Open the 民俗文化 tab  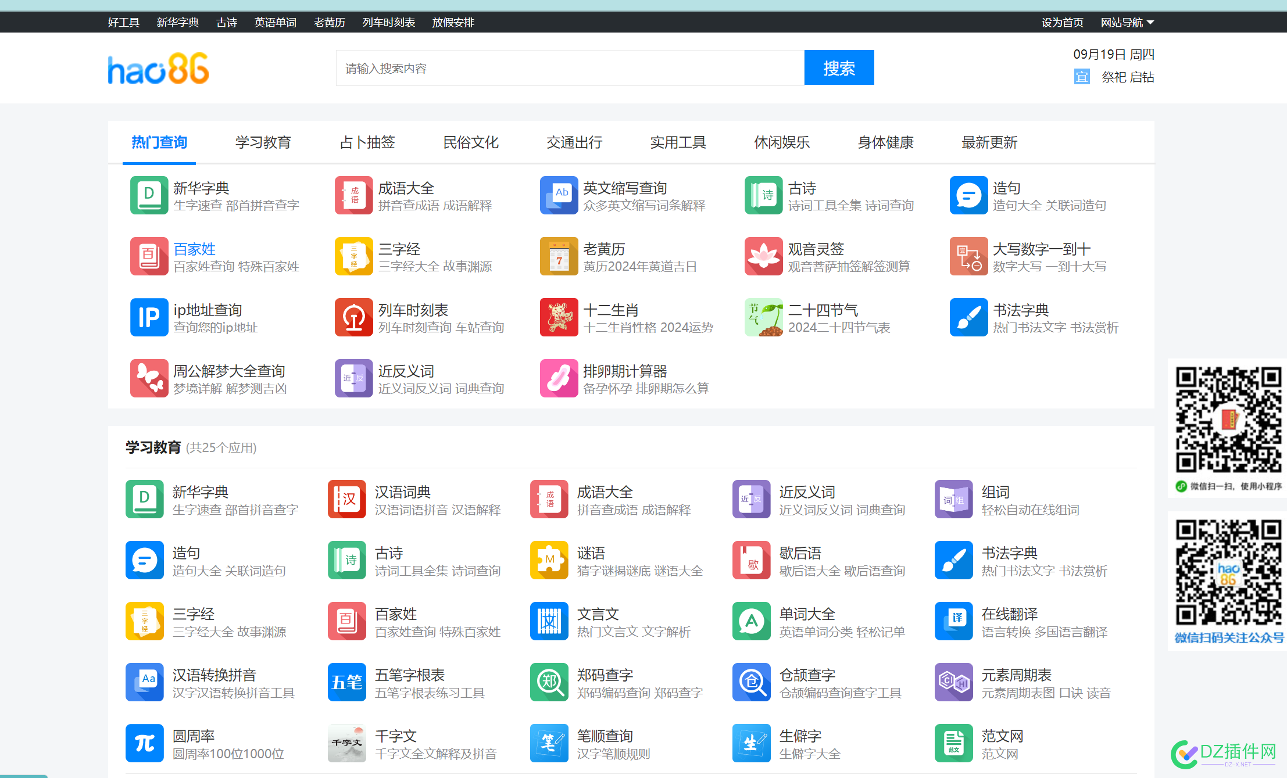471,142
